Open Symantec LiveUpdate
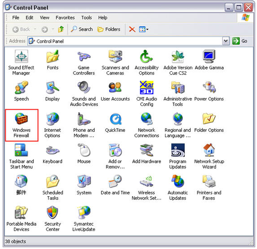Image resolution: width=257 pixels, height=249 pixels. point(84,219)
